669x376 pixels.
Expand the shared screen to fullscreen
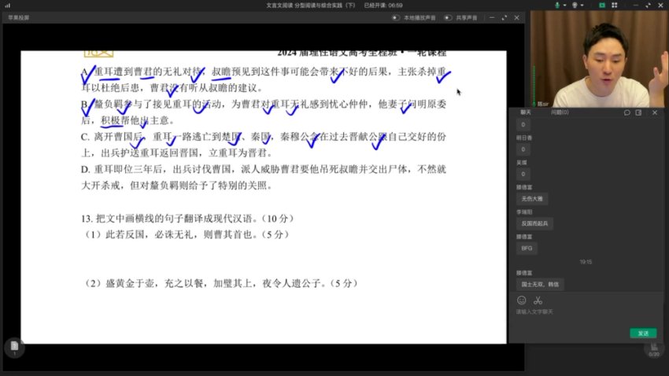click(503, 17)
